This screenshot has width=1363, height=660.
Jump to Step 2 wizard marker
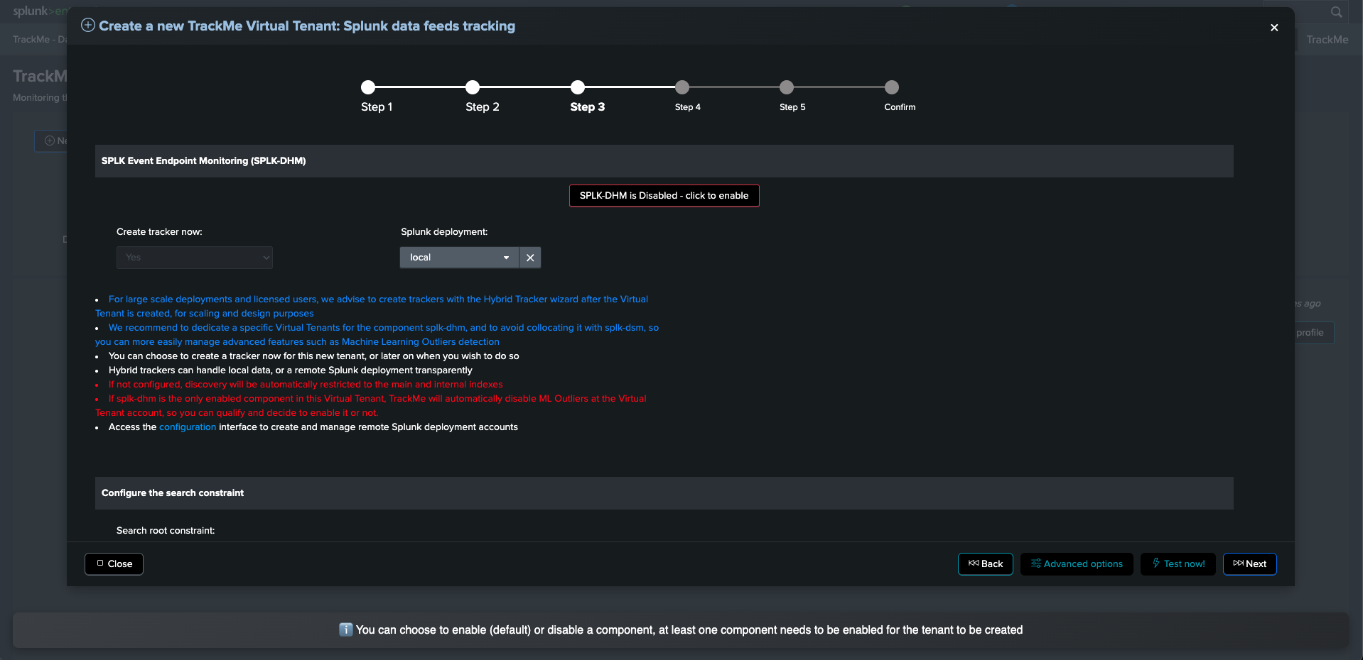[473, 87]
